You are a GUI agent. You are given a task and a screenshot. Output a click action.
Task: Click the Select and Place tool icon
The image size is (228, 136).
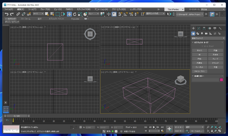(x=85, y=14)
